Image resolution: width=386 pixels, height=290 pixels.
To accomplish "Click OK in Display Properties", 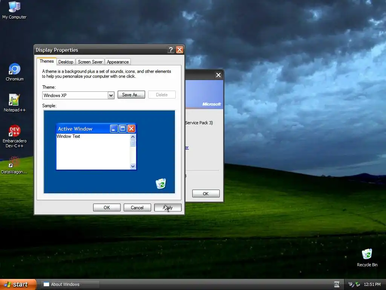I will (x=107, y=208).
